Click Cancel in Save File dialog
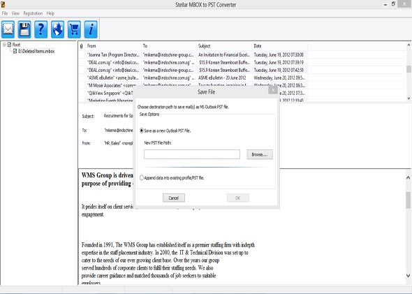412x294 pixels. click(174, 198)
